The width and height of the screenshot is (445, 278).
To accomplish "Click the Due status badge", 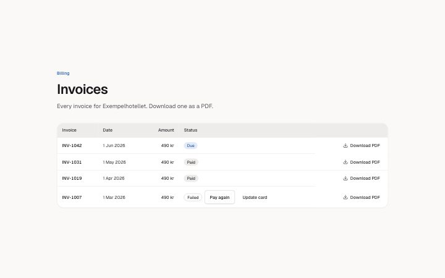I will coord(191,146).
